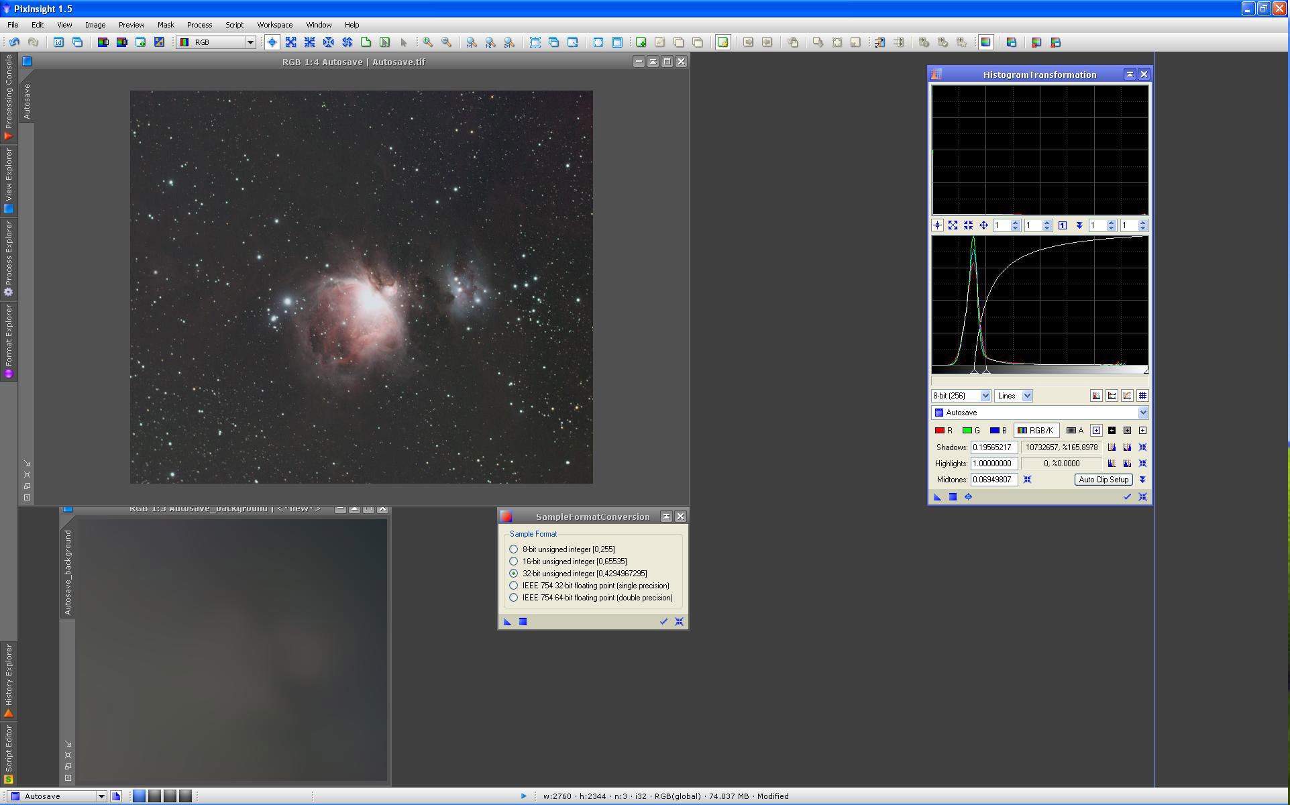Select the G channel in HistogramTransformation
1290x805 pixels.
coord(971,431)
